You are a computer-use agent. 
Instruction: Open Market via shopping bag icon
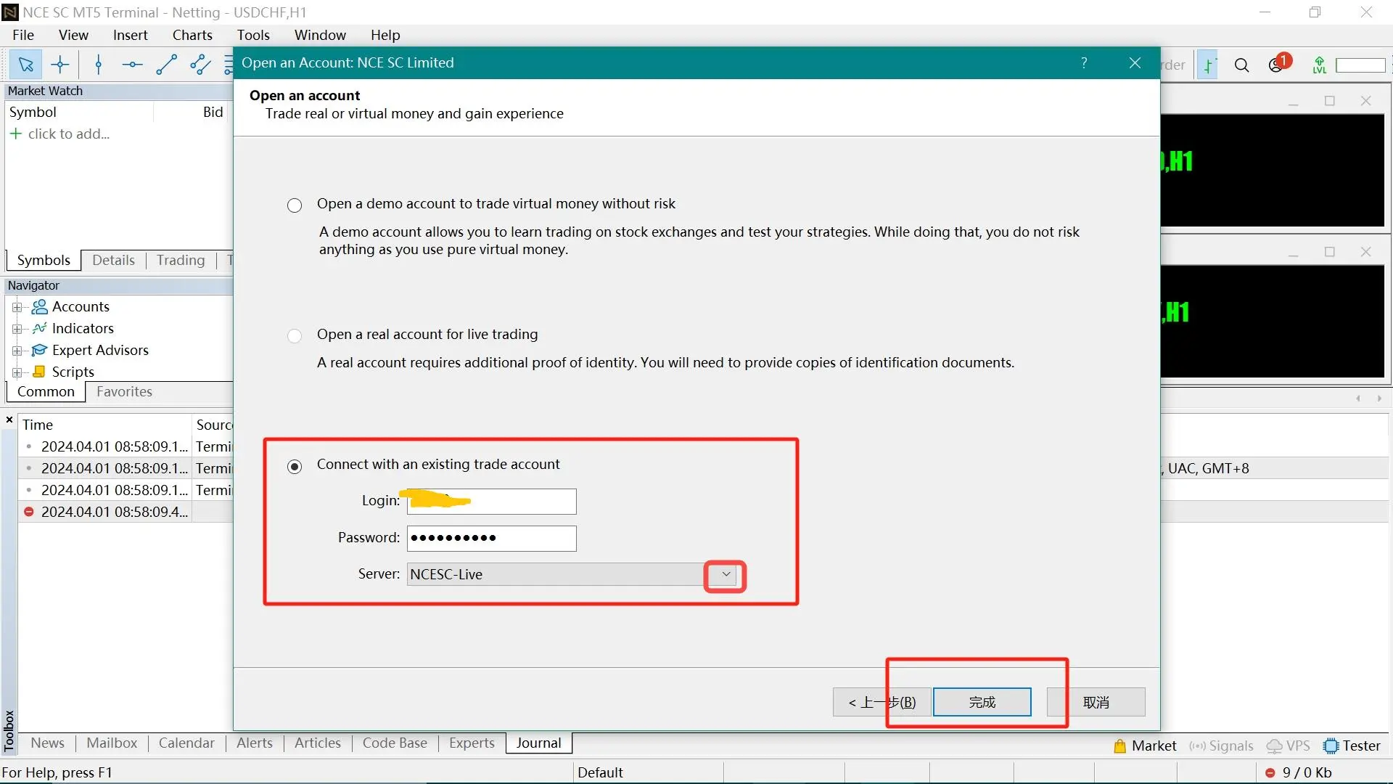1119,746
